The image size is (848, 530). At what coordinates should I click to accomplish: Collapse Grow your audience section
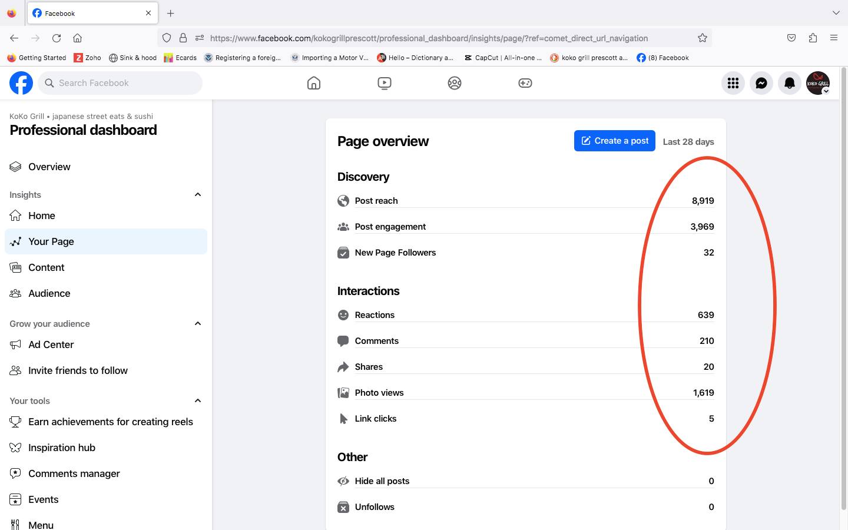coord(198,323)
